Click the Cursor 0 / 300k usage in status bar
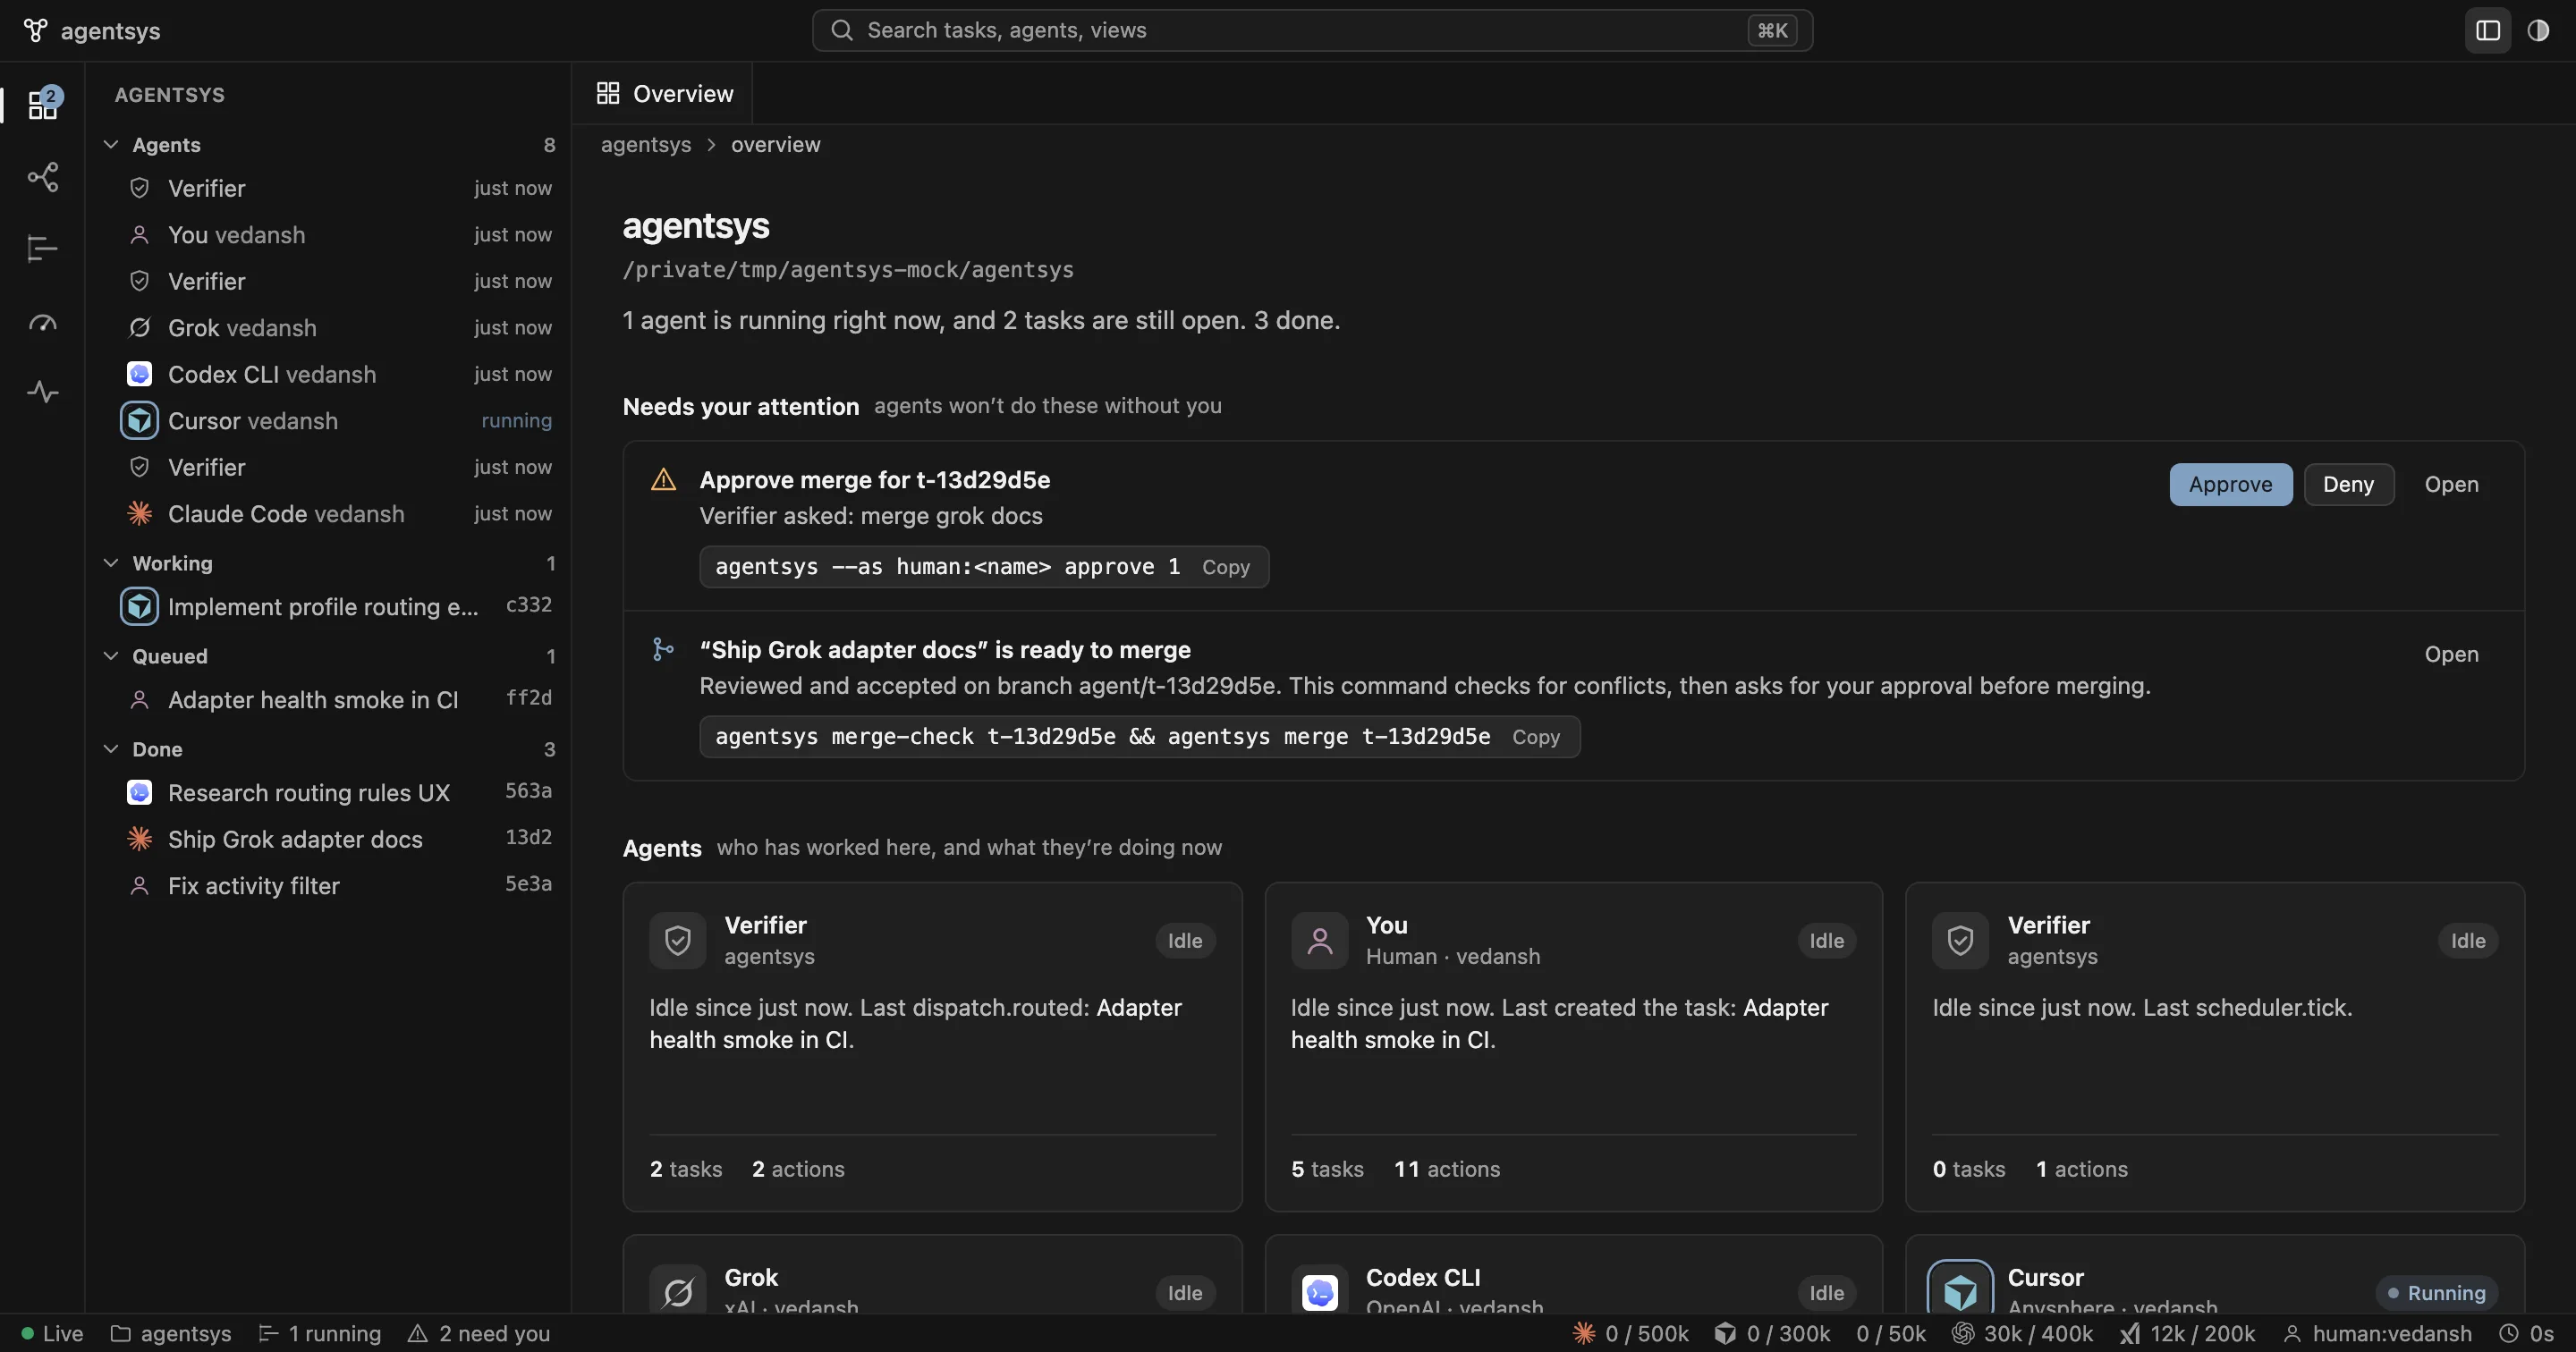 click(1772, 1333)
